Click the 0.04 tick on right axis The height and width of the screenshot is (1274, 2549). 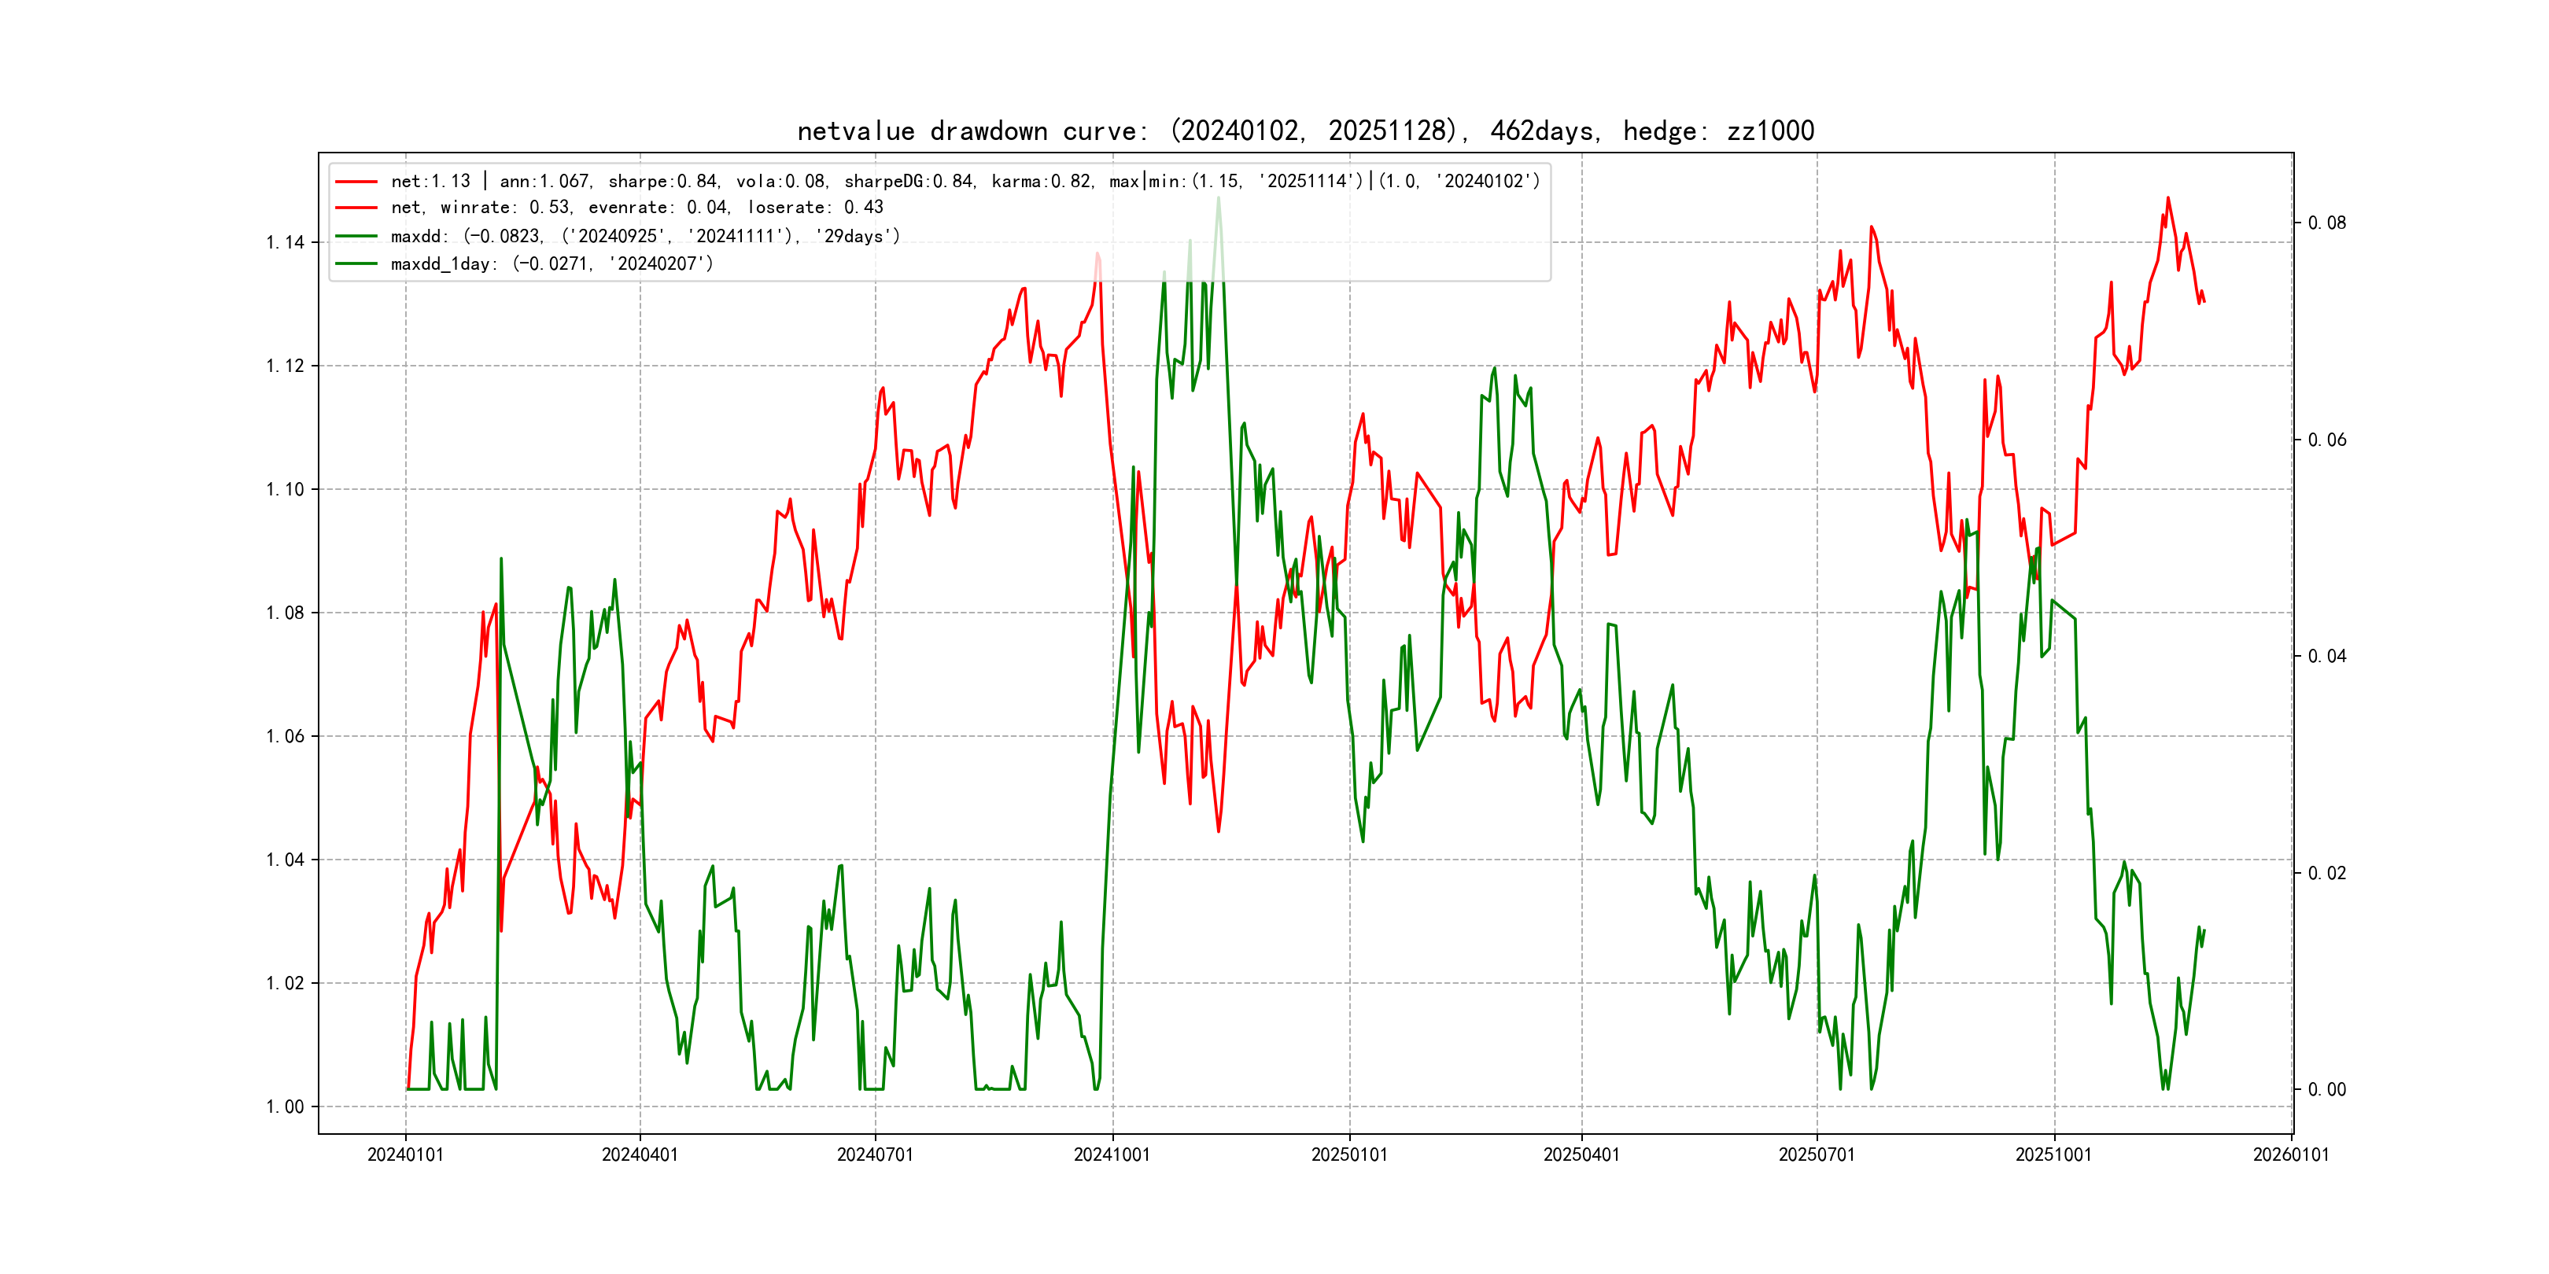pos(2326,657)
